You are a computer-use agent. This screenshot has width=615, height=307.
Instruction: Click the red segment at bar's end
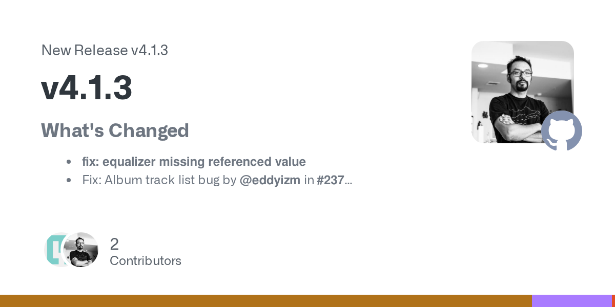click(x=613, y=301)
